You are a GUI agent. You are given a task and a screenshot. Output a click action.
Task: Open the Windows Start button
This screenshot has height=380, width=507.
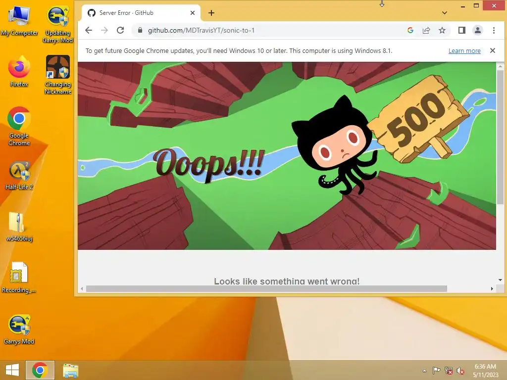point(12,370)
